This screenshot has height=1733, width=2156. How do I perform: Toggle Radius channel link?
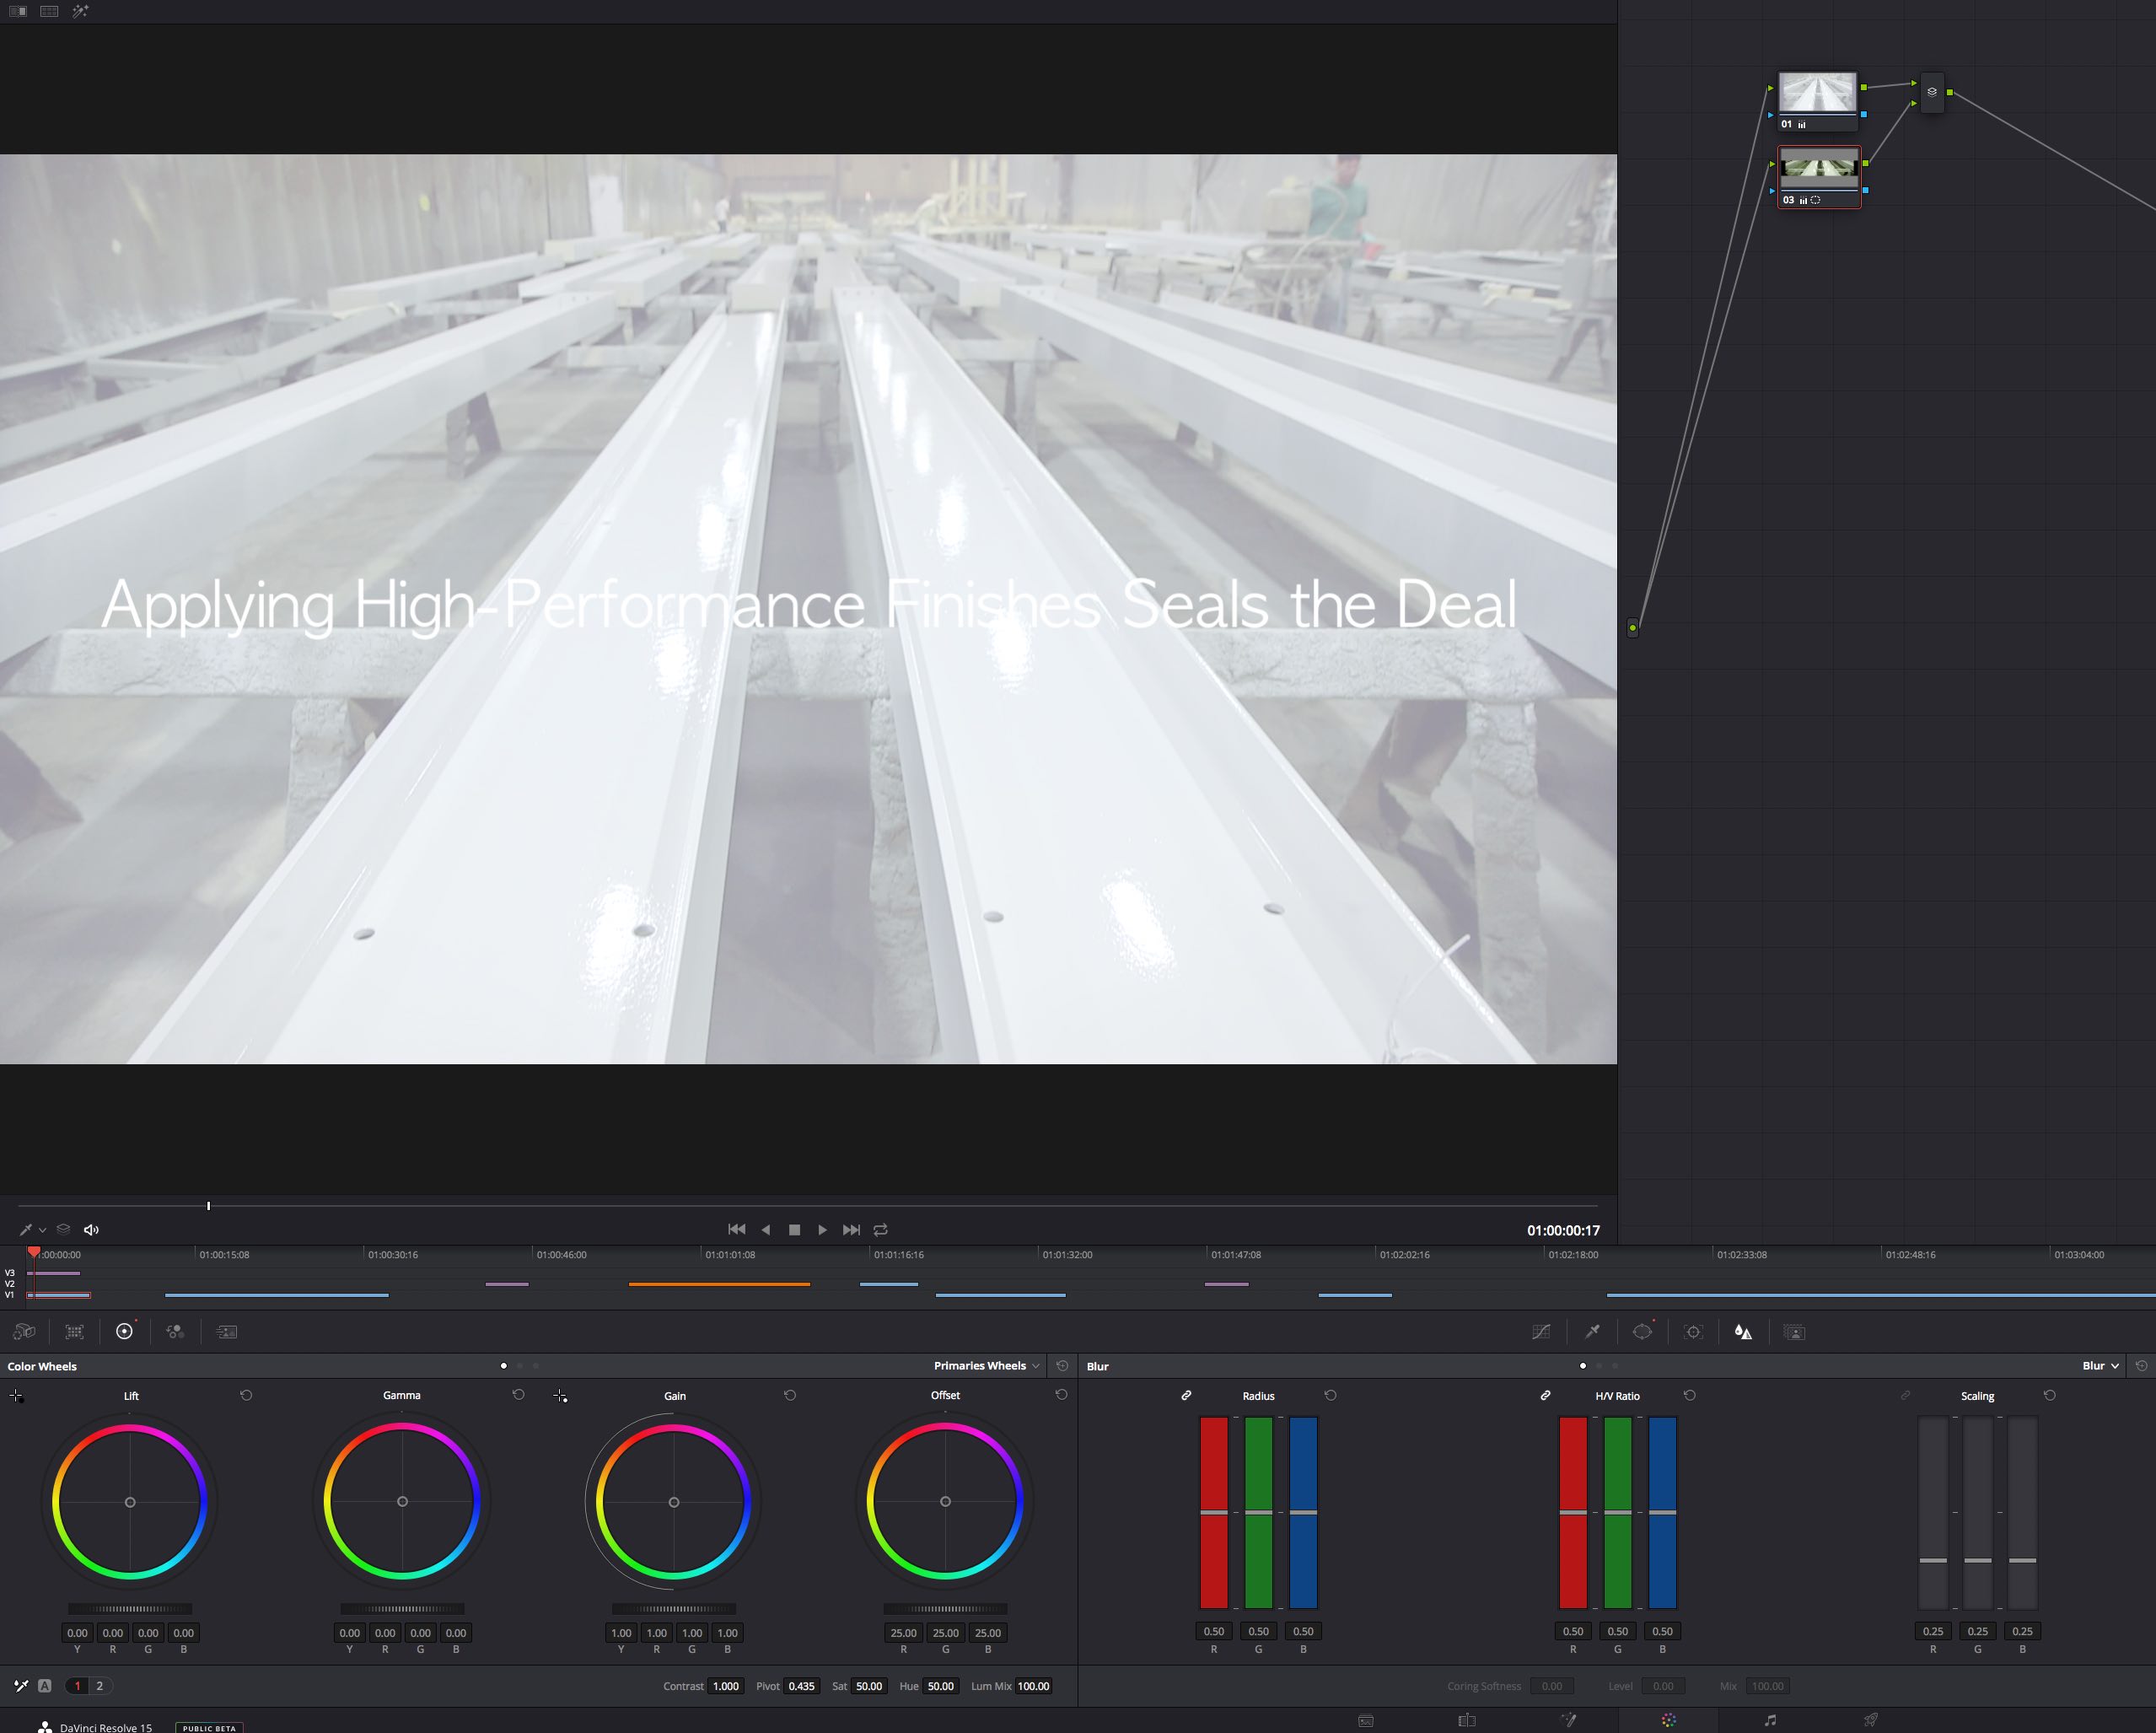1186,1395
